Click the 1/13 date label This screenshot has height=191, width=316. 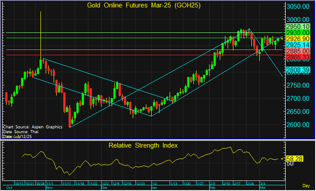tap(174, 184)
